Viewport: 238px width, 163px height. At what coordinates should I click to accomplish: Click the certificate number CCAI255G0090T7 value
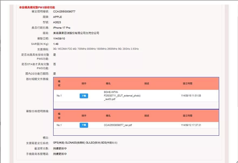[x=64, y=12]
